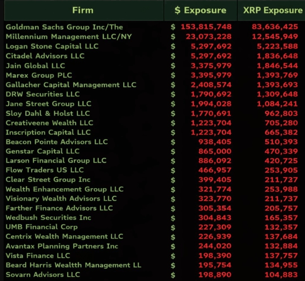
Task: Click the 104,883 XRP exposure value
Action: coord(281,275)
